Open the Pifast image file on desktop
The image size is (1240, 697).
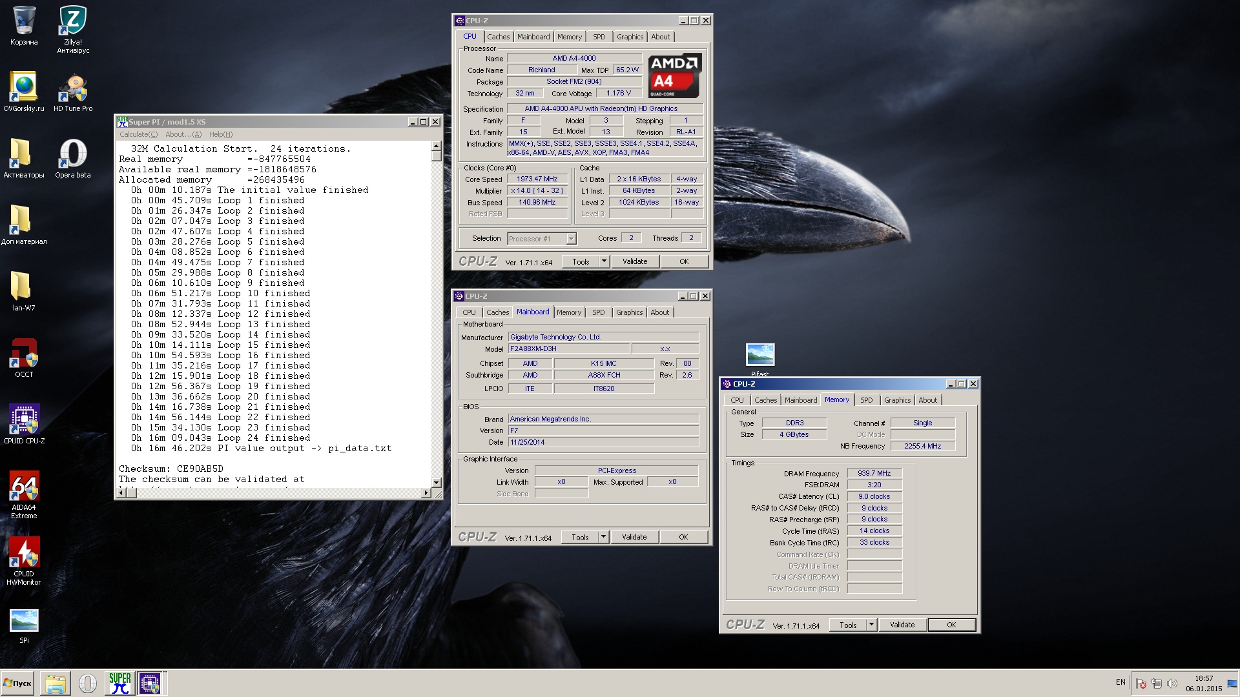coord(760,360)
